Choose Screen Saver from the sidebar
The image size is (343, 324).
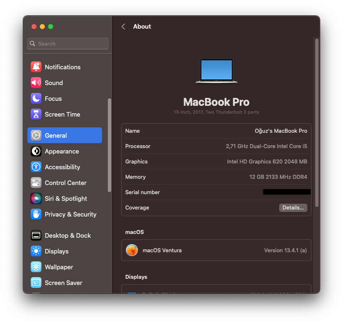click(63, 283)
